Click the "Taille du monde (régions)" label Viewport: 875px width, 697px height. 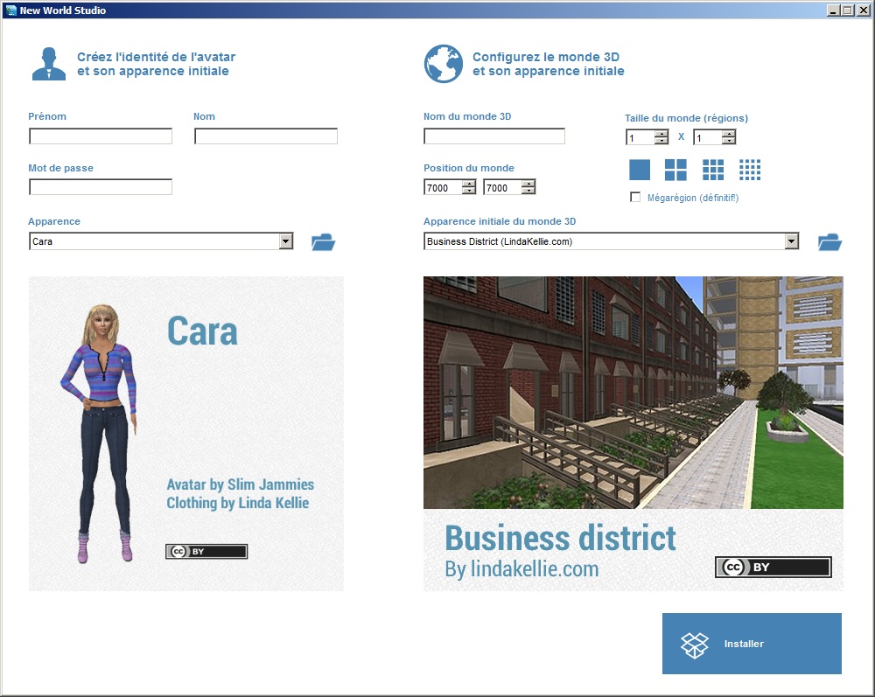click(x=686, y=118)
